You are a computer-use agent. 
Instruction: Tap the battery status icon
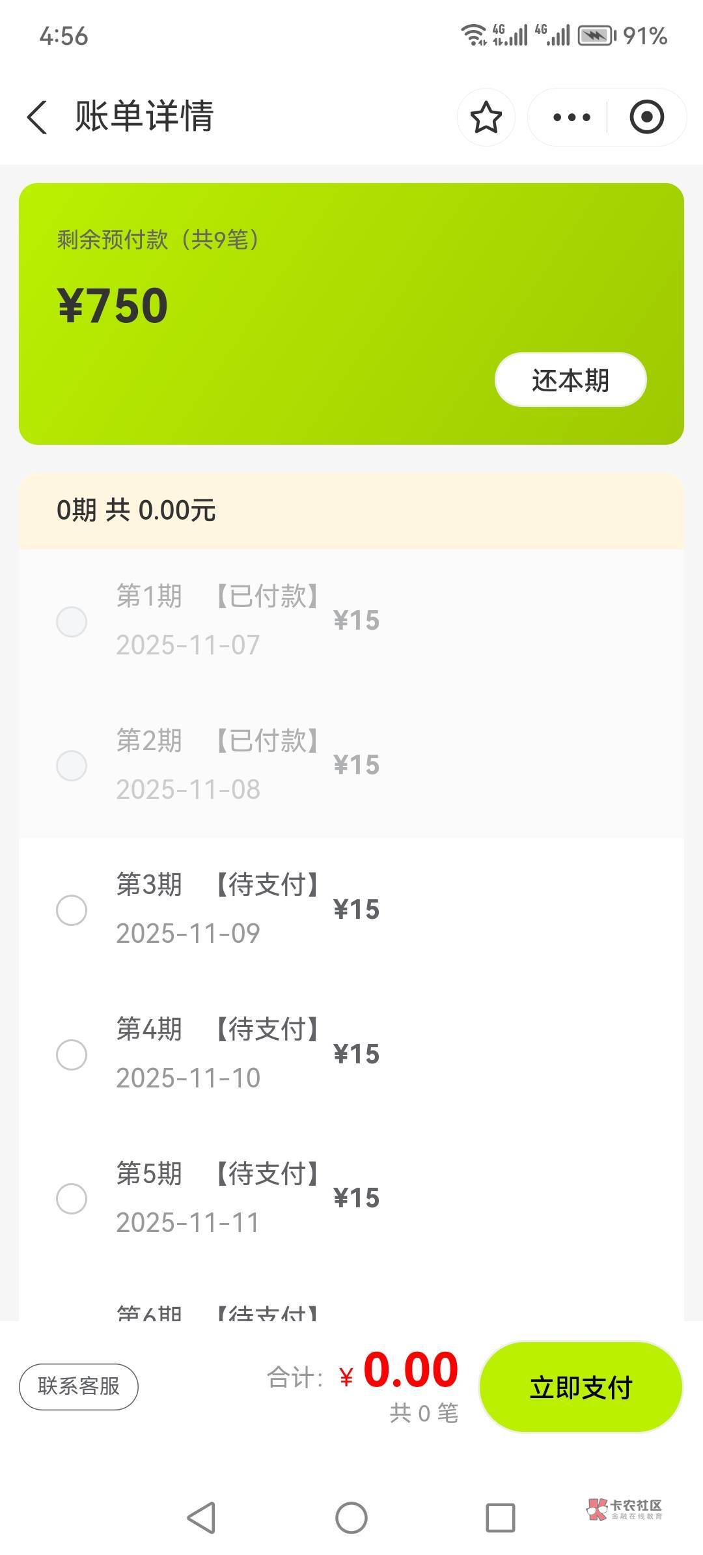(x=596, y=35)
